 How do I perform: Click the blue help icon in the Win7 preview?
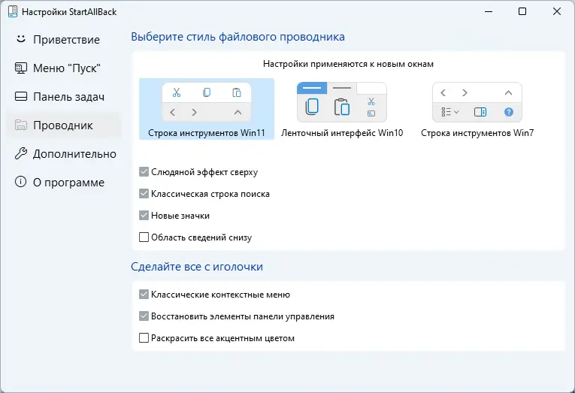(x=509, y=112)
